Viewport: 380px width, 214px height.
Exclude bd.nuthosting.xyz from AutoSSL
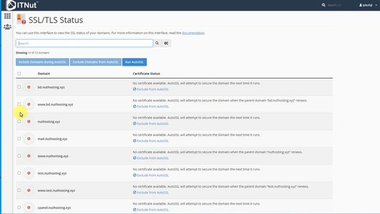[151, 89]
